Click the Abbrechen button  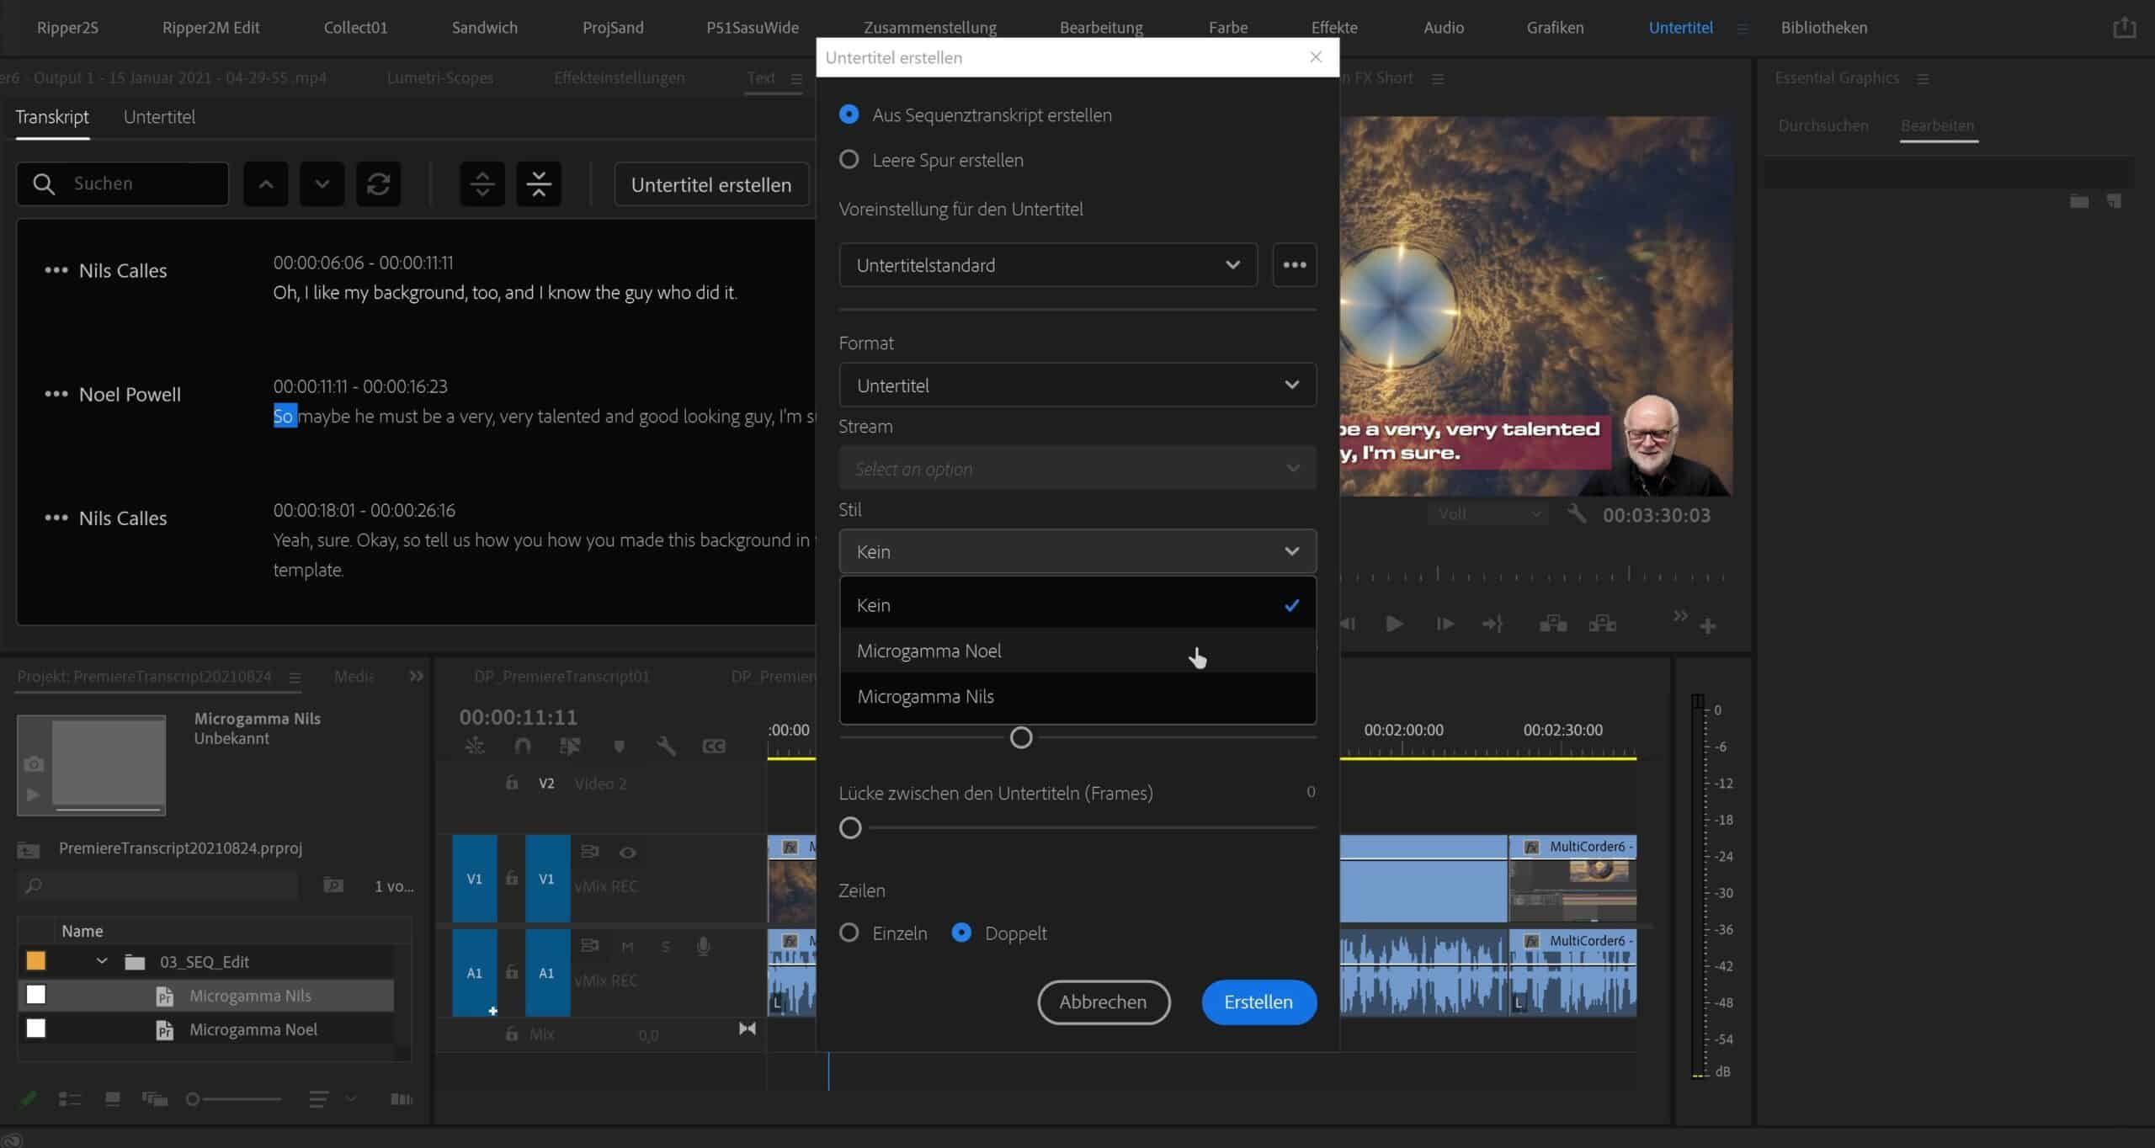point(1103,1002)
